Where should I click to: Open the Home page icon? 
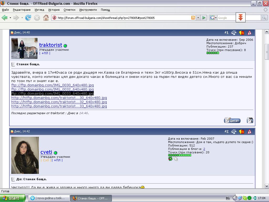(x=46, y=18)
